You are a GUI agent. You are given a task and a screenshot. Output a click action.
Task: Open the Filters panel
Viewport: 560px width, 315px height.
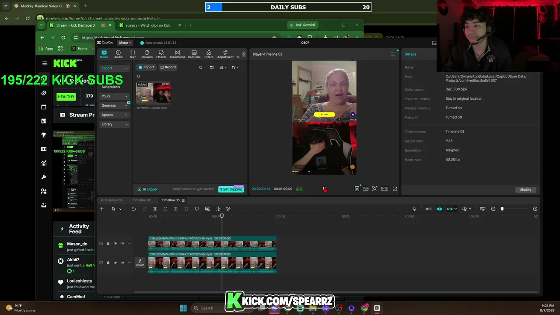tap(209, 54)
